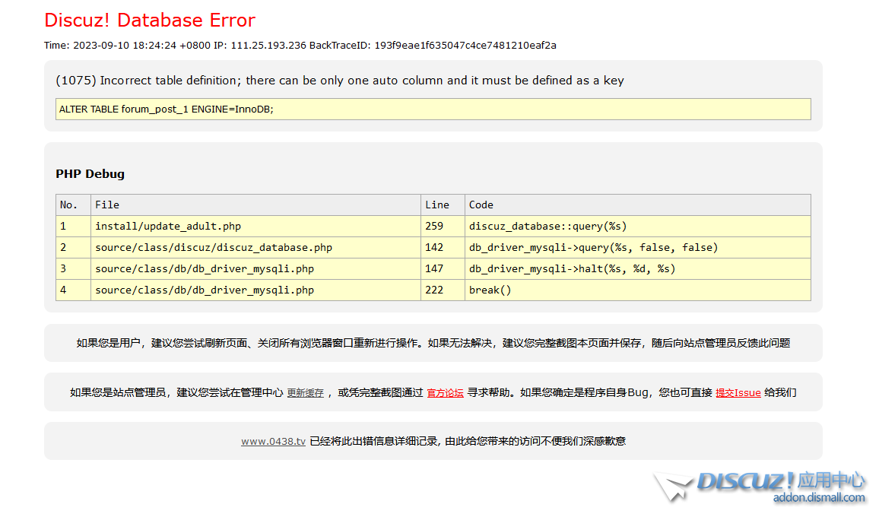Image resolution: width=879 pixels, height=517 pixels.
Task: Click the File column header
Action: [x=255, y=205]
